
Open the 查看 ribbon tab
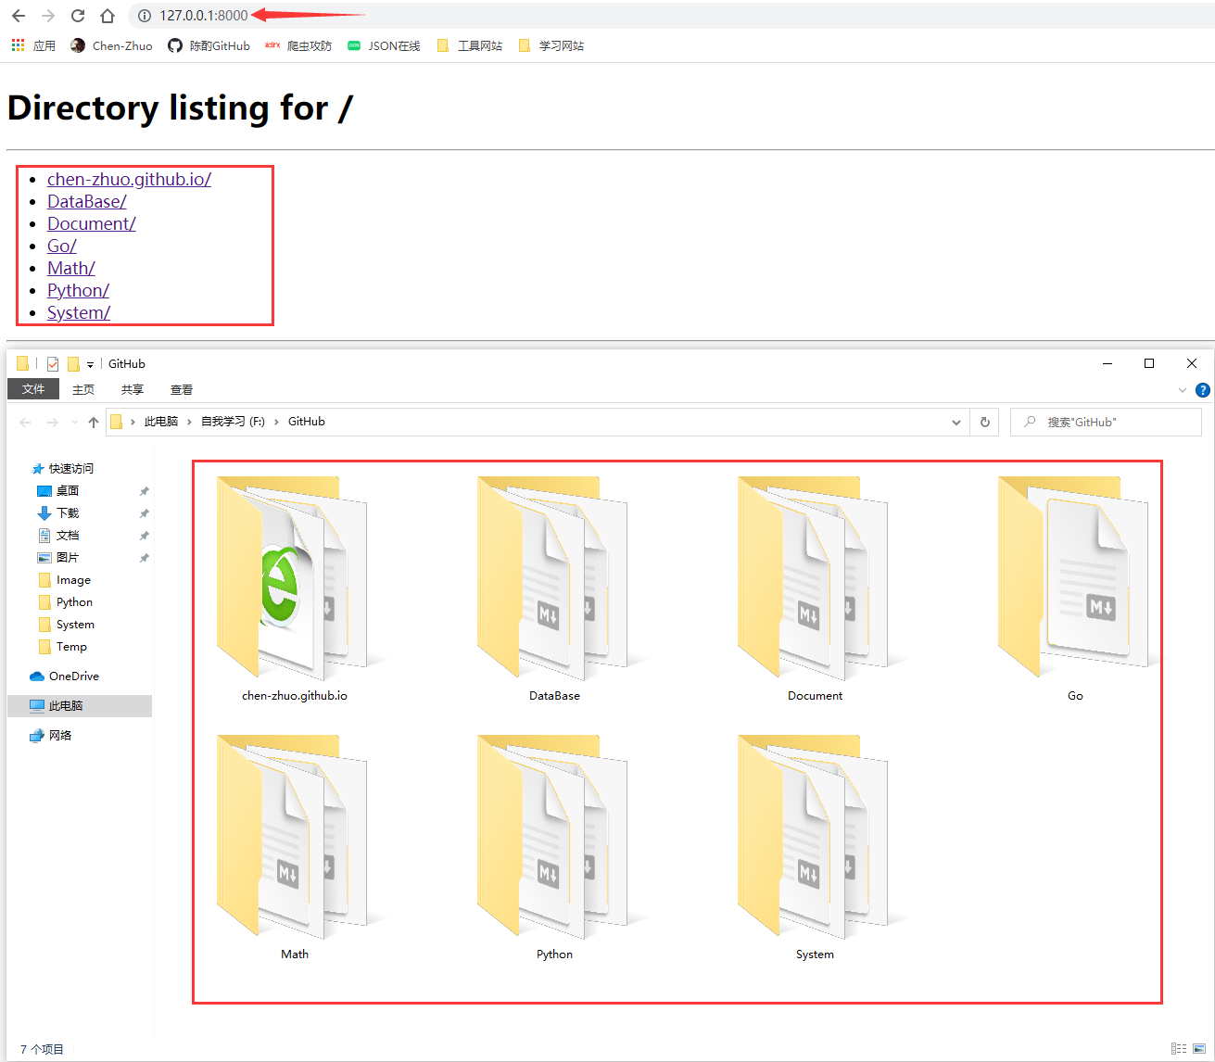pos(182,390)
